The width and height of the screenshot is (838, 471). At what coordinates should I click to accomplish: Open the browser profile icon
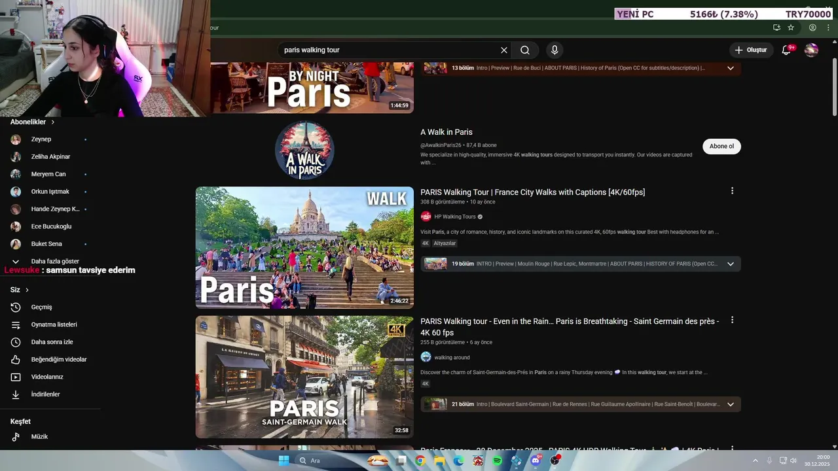(812, 27)
